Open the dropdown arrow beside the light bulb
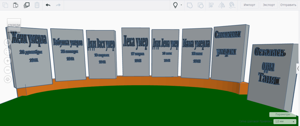Image resolution: width=300 pixels, height=126 pixels. [x=181, y=5]
